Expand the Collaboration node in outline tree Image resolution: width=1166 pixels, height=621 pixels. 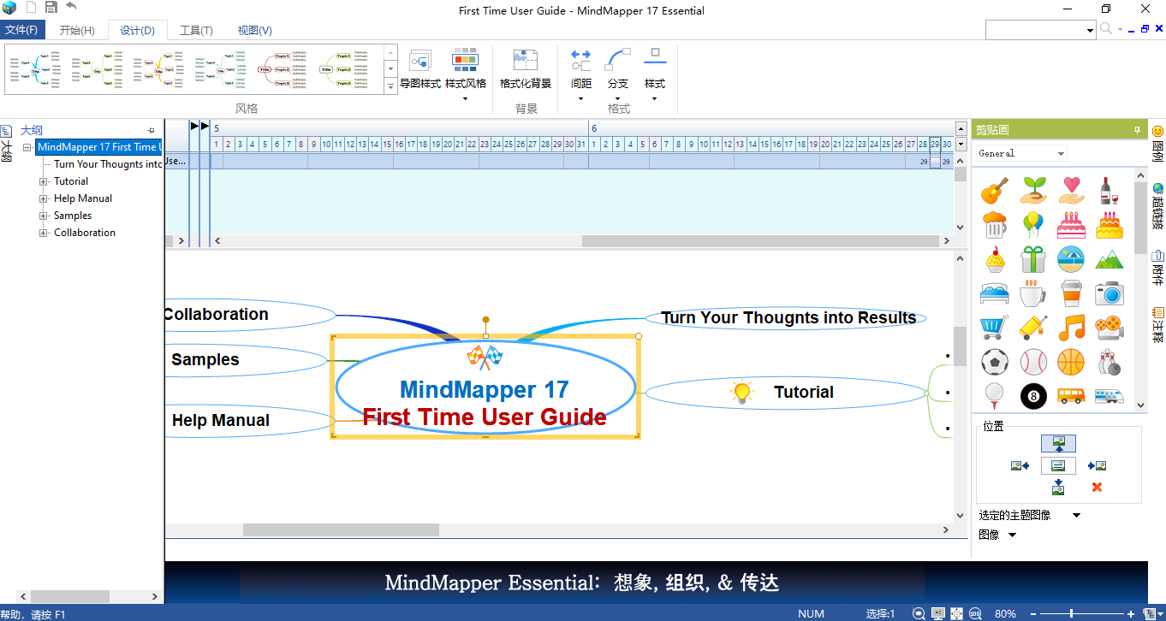[x=44, y=232]
